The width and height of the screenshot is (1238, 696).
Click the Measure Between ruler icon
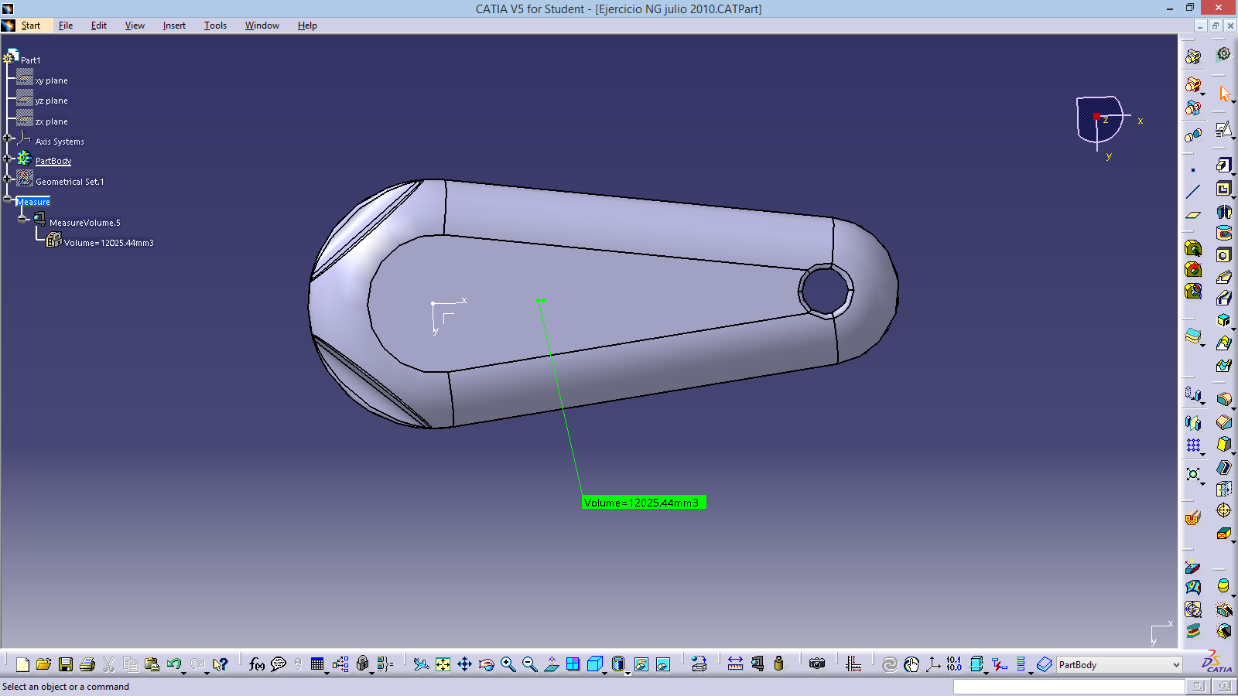735,664
